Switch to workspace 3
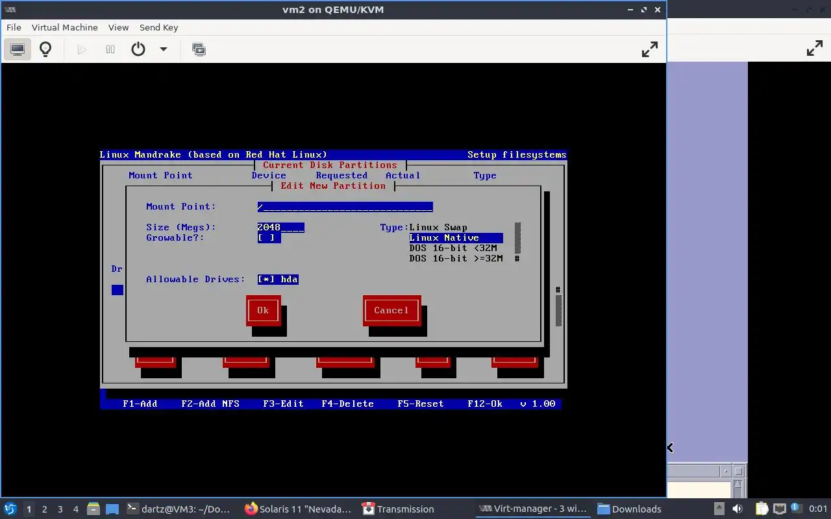This screenshot has height=519, width=831. point(60,509)
